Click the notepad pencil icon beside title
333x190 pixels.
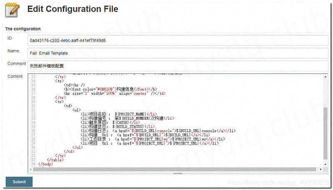(12, 10)
